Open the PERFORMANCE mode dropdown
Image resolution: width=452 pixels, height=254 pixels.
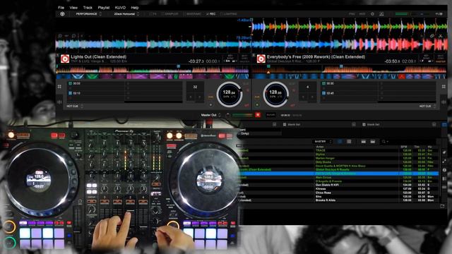click(x=88, y=14)
